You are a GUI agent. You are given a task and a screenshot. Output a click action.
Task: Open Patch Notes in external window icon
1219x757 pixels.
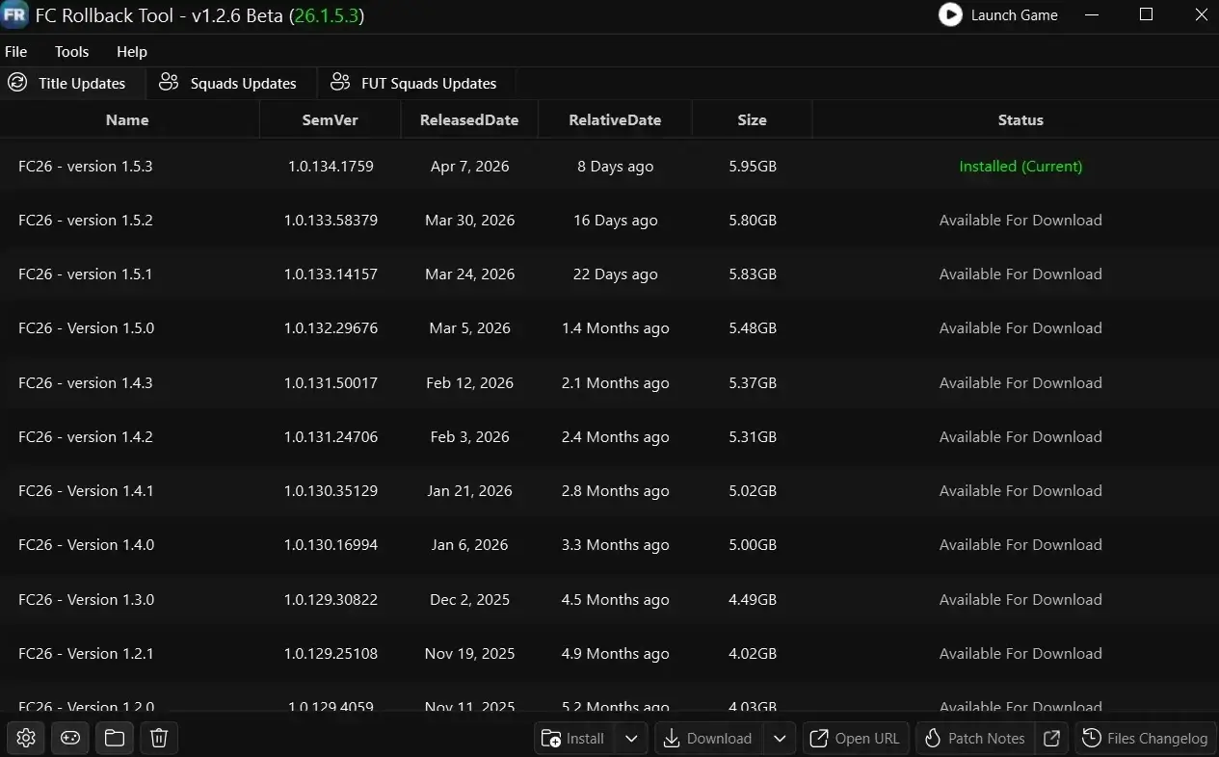click(x=1051, y=738)
